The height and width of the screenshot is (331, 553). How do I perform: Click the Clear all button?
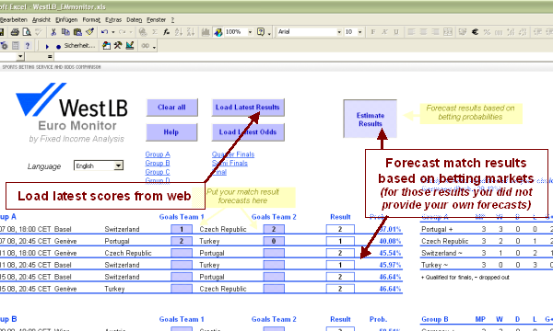[x=171, y=108]
